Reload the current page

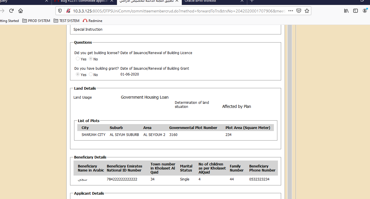click(11, 11)
